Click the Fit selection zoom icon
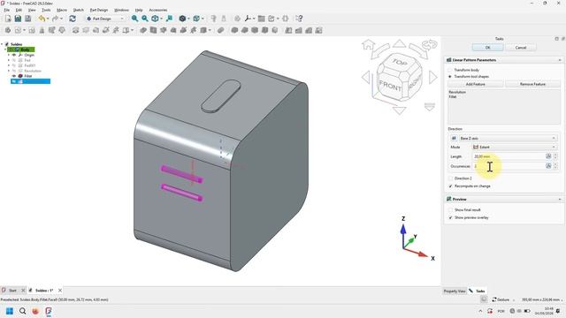566x318 pixels. [145, 19]
